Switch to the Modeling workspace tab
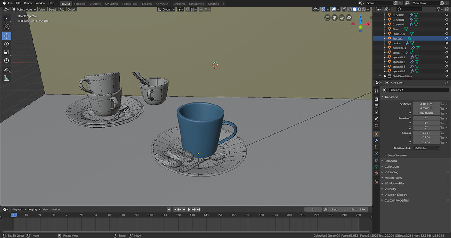Screen dimensions: 451x238 [80, 4]
